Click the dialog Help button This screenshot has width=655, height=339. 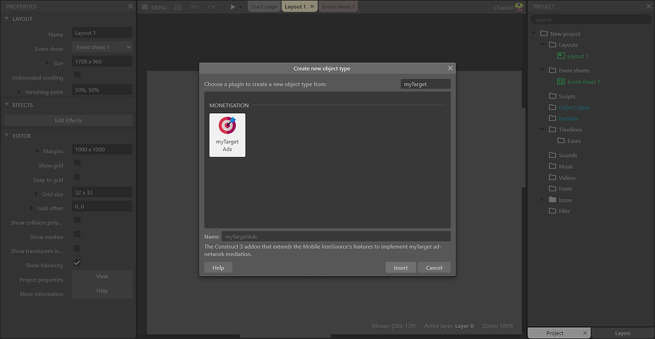pyautogui.click(x=218, y=268)
